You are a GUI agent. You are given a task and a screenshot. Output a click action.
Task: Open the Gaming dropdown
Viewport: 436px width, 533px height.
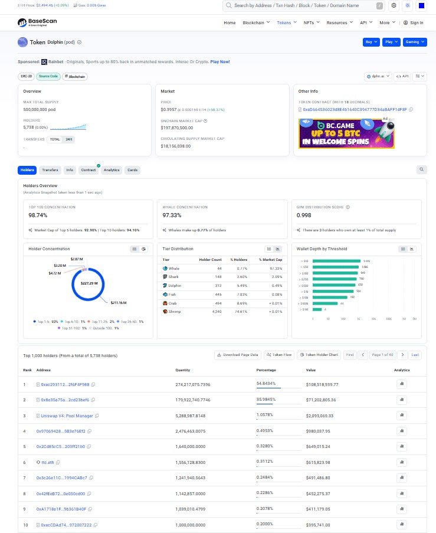tap(415, 42)
